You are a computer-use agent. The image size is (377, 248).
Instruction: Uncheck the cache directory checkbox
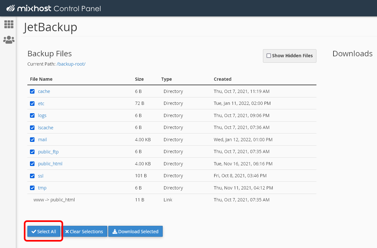pos(32,91)
